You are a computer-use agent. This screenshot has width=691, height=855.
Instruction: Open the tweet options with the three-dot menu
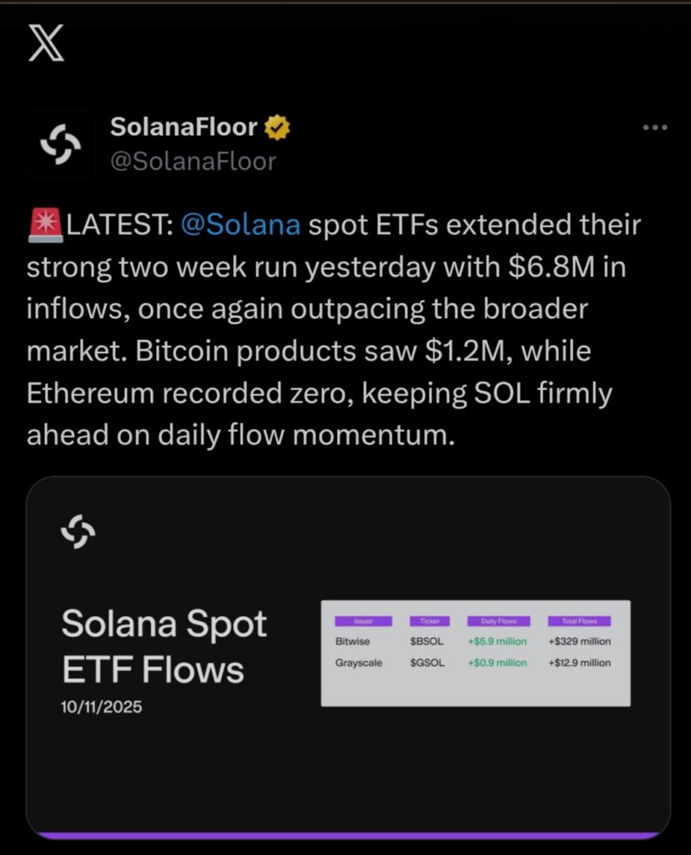pyautogui.click(x=655, y=126)
